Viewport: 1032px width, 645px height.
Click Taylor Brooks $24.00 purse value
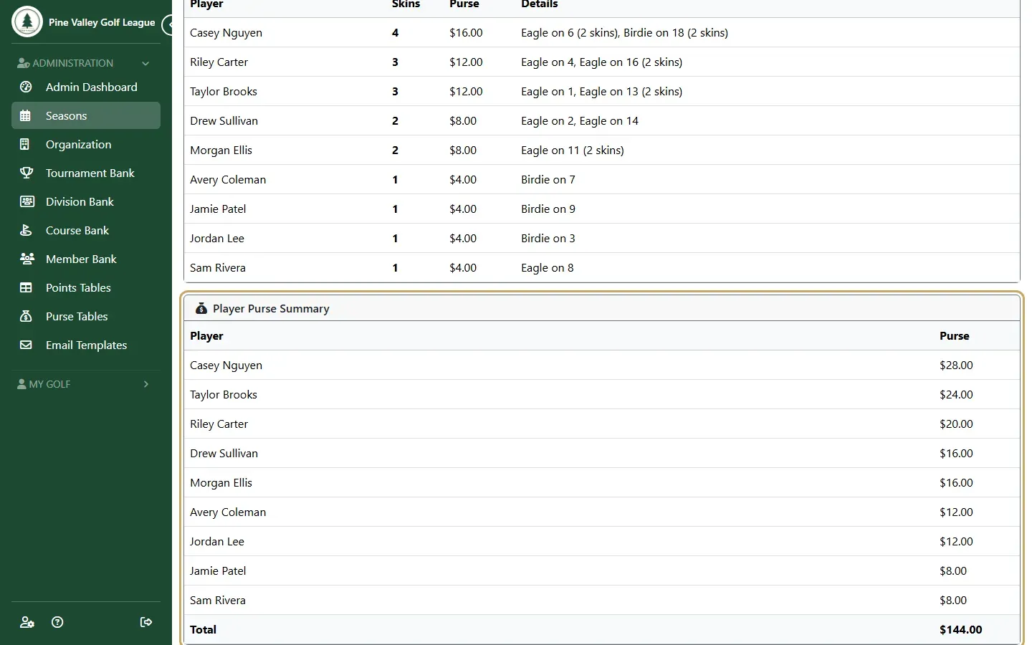(956, 394)
